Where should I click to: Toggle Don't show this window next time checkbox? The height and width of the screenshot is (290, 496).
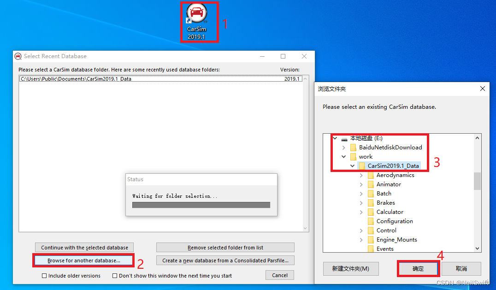[115, 276]
